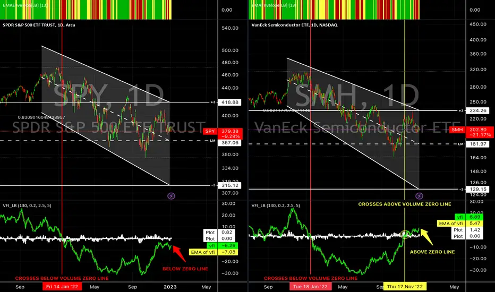The width and height of the screenshot is (495, 292).
Task: Click the 234.26 upper channel price label
Action: [478, 110]
